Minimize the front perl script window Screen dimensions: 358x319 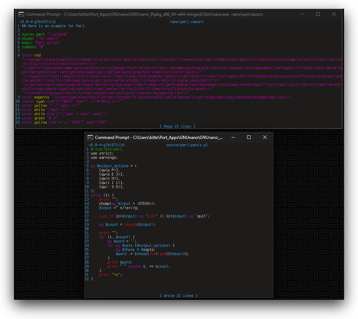[x=233, y=137]
